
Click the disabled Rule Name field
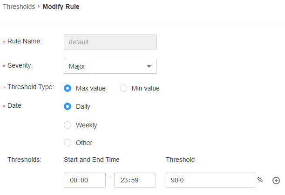[110, 42]
